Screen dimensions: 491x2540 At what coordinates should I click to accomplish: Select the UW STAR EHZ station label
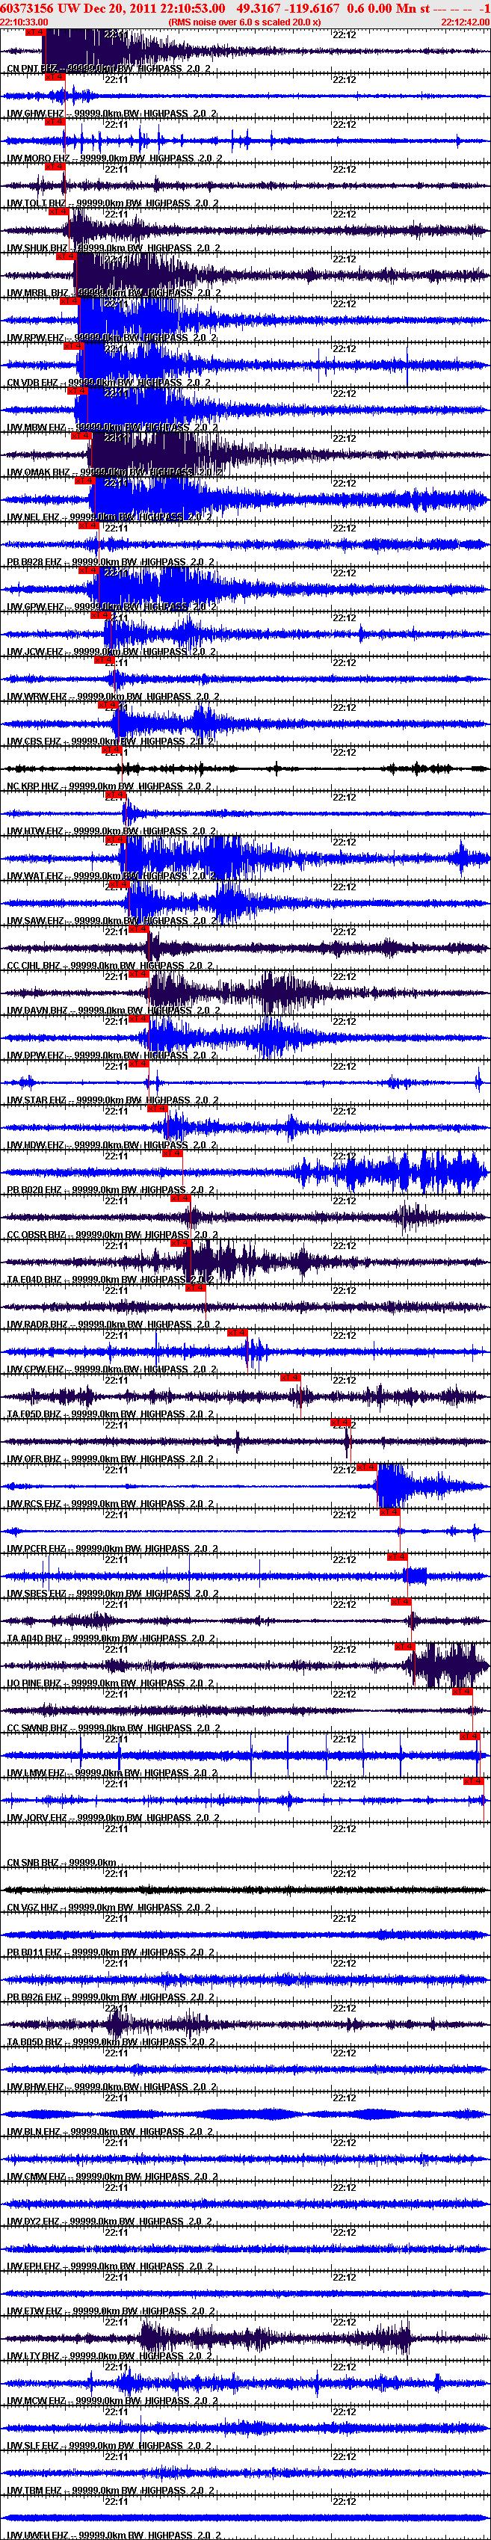coord(37,1100)
